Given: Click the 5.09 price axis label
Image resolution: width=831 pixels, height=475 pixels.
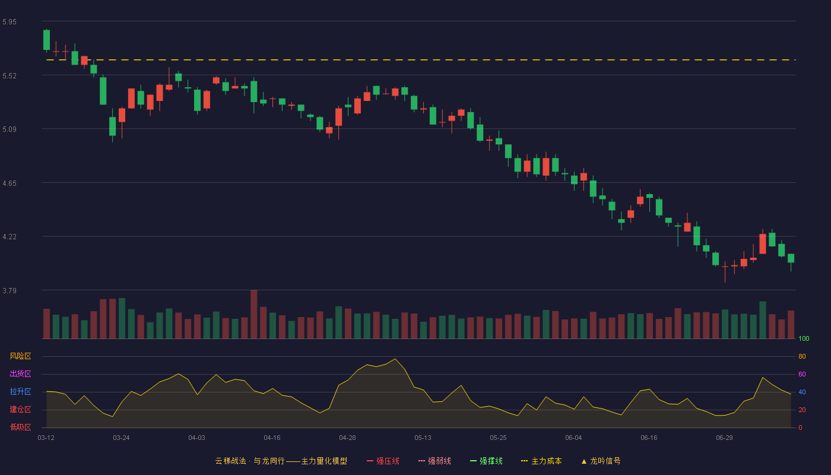Looking at the screenshot, I should [9, 129].
